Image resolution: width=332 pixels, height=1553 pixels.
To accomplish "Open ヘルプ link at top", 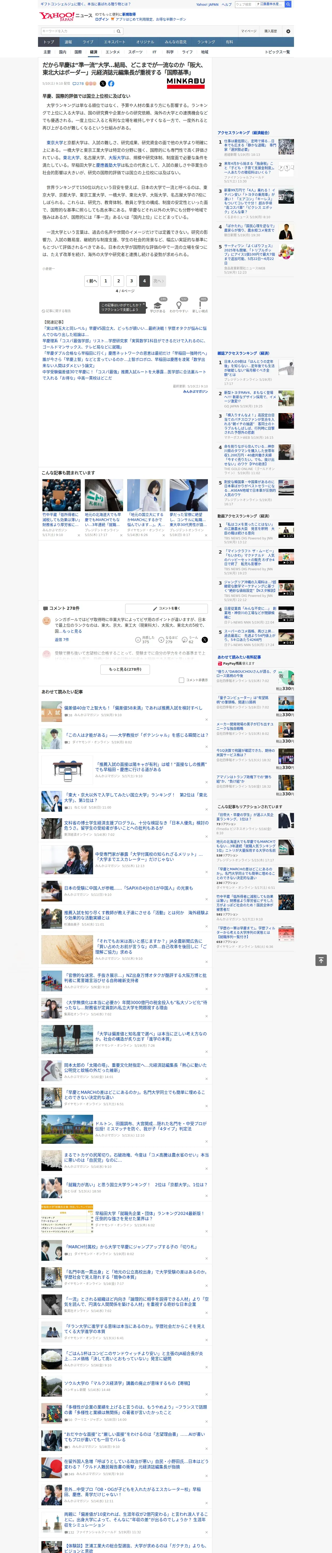I will 226,4.
